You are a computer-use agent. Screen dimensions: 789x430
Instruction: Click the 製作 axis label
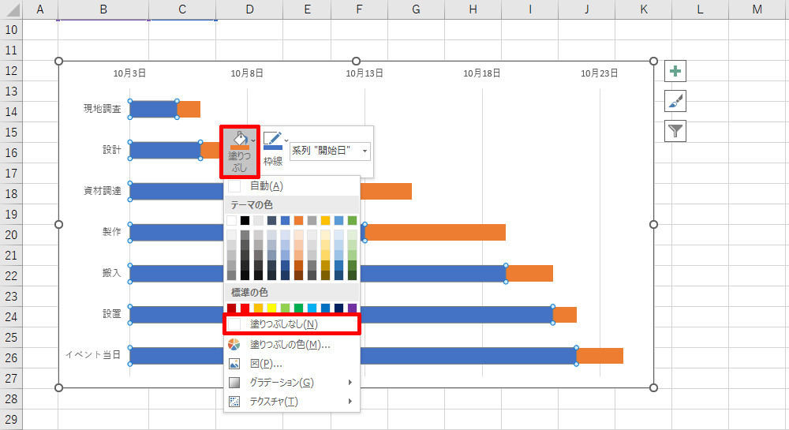click(x=112, y=232)
